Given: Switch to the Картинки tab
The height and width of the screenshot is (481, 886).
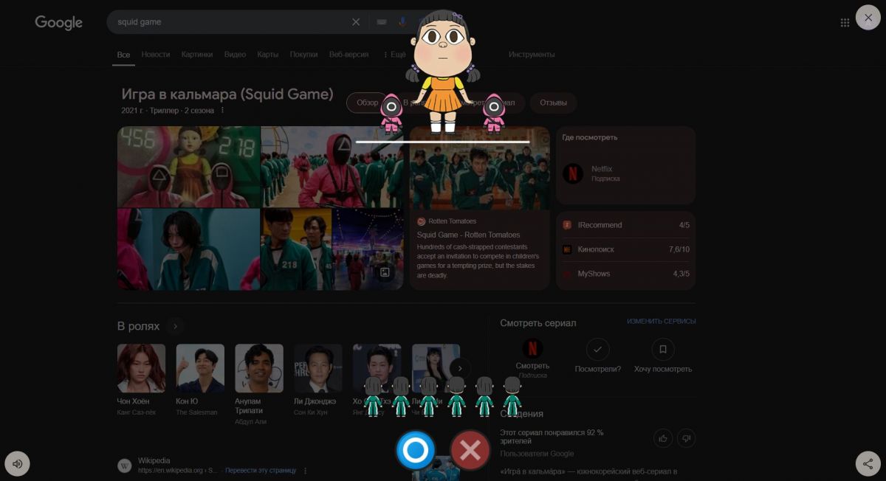Looking at the screenshot, I should coord(197,55).
